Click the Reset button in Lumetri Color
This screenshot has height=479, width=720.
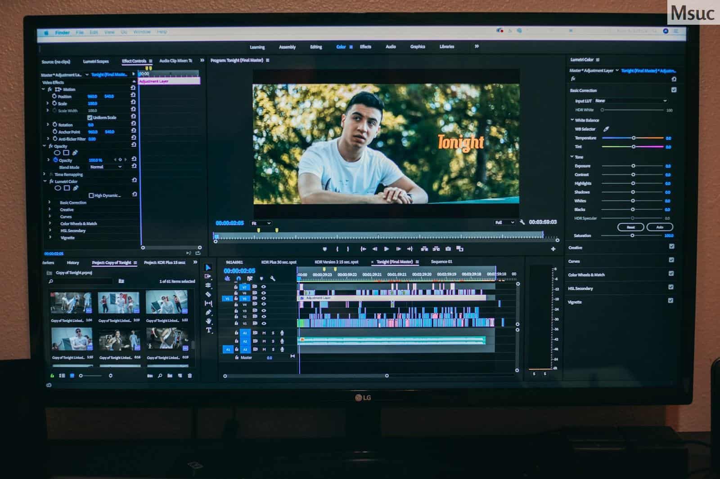click(631, 227)
